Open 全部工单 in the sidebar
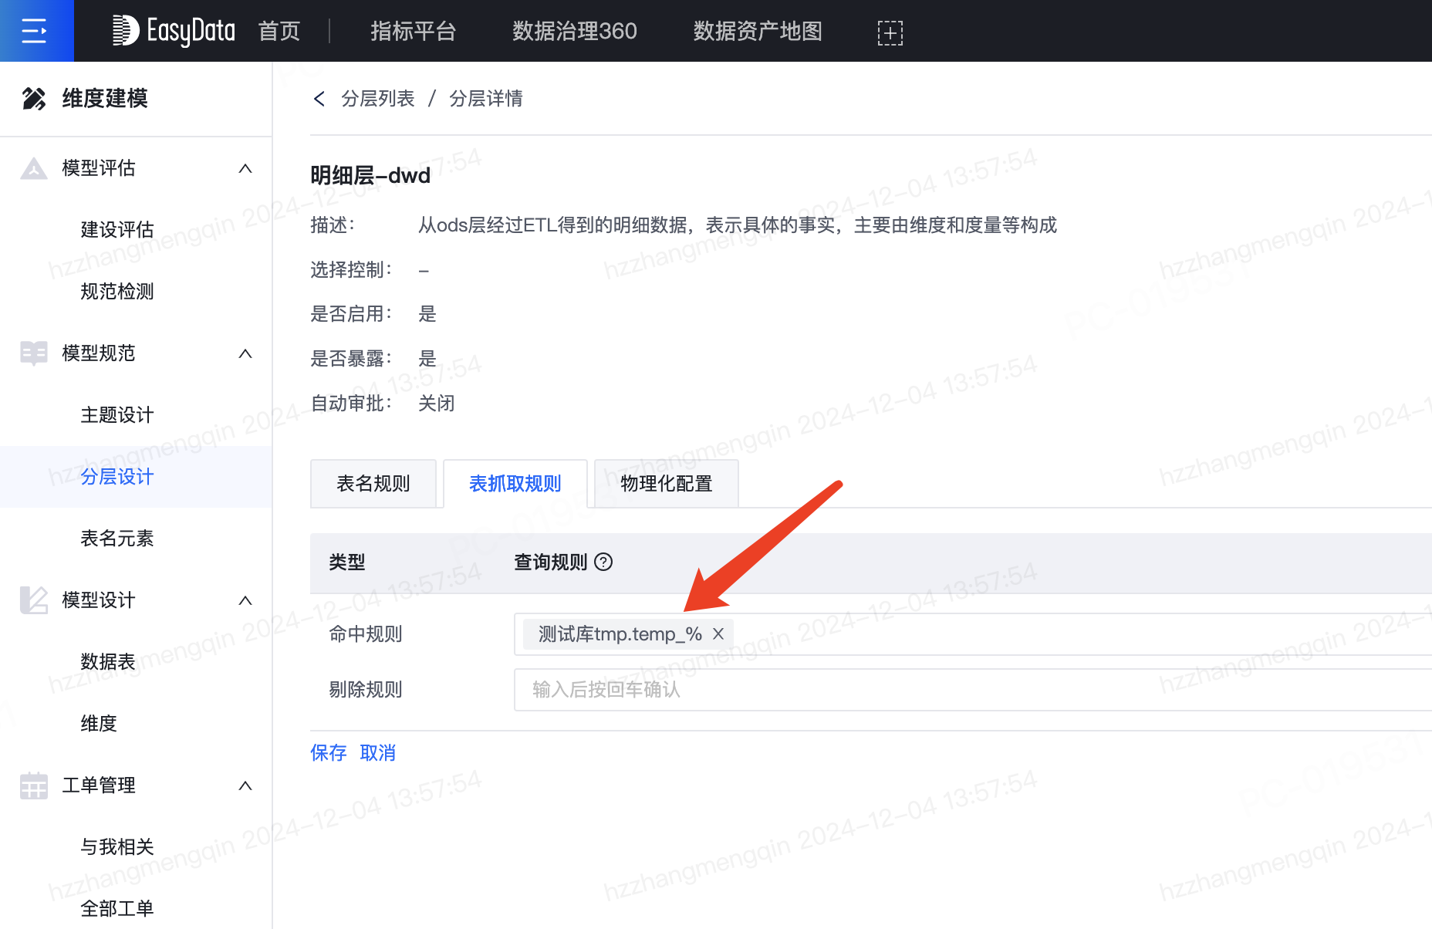 click(117, 909)
